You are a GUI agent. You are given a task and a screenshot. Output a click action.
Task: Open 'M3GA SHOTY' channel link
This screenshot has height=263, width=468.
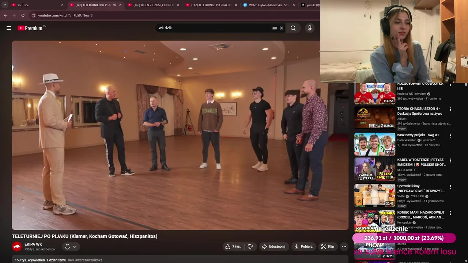(x=406, y=170)
